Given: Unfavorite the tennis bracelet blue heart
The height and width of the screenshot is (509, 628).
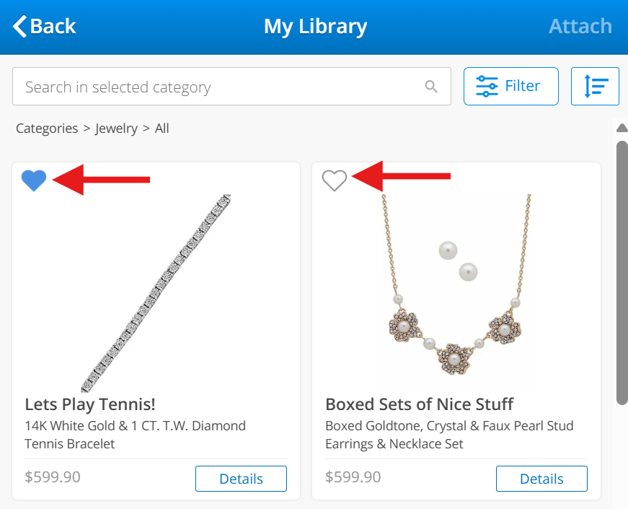Looking at the screenshot, I should 34,180.
